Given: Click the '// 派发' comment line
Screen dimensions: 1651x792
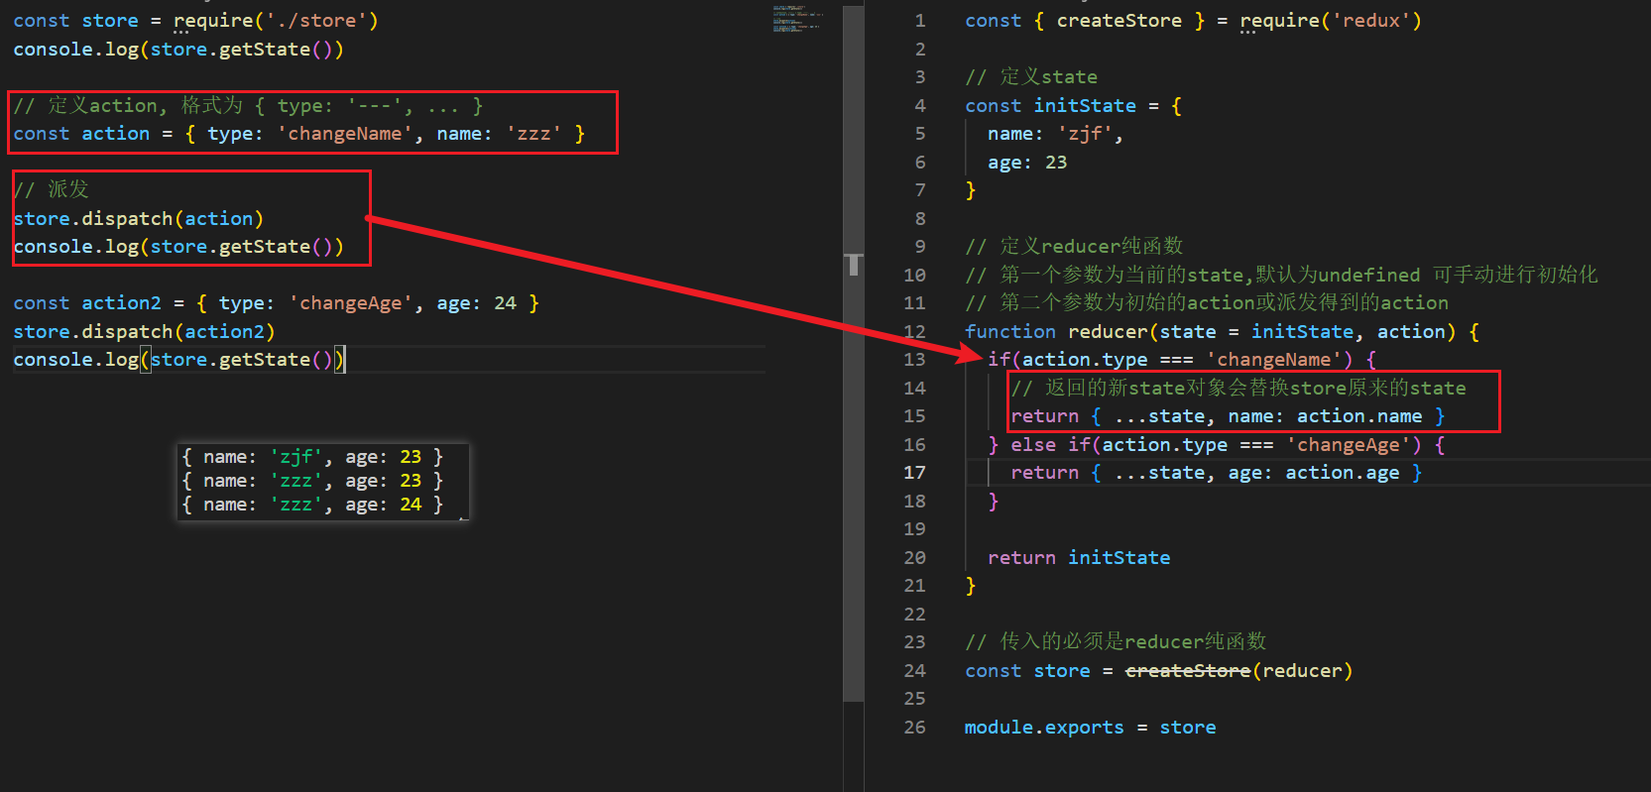Looking at the screenshot, I should tap(52, 189).
